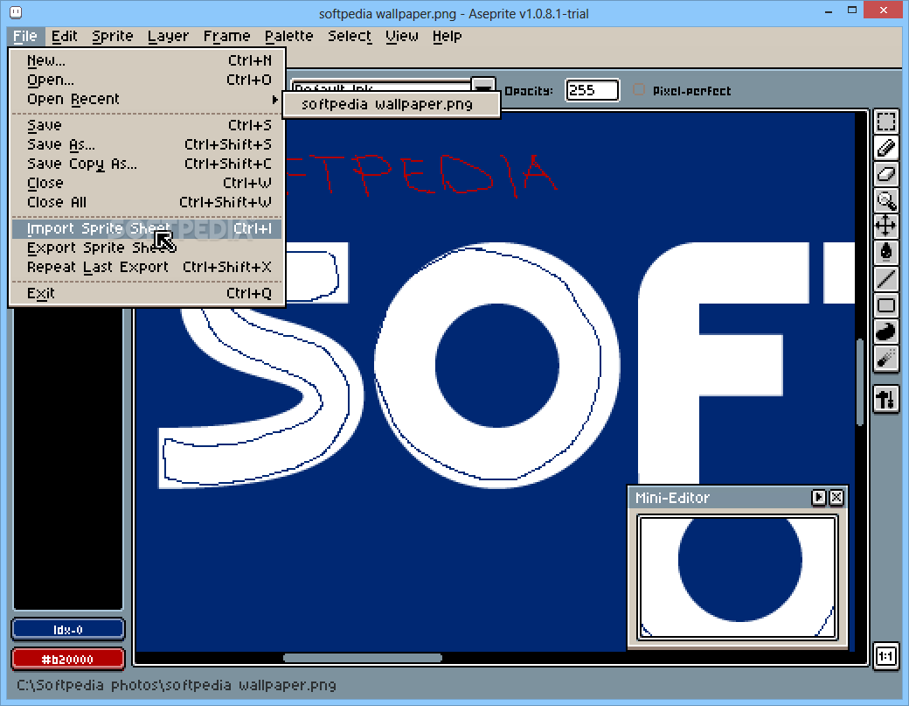Choose Save Copy As... menu entry

pos(148,164)
